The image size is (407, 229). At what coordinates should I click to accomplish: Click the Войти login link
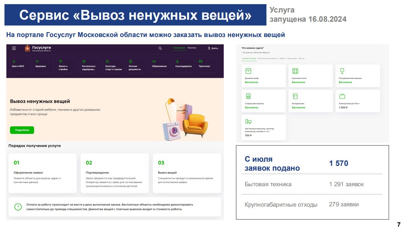click(213, 48)
